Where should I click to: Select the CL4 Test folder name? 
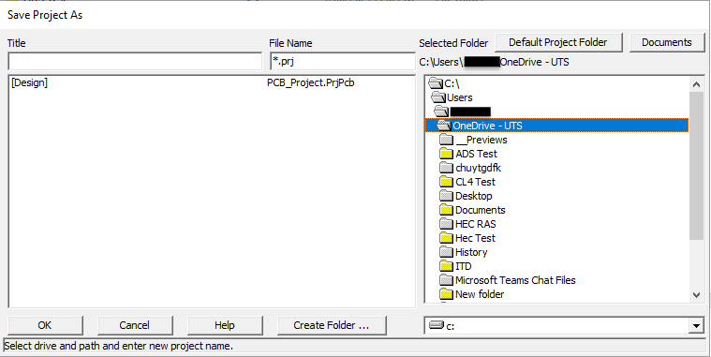pos(475,182)
